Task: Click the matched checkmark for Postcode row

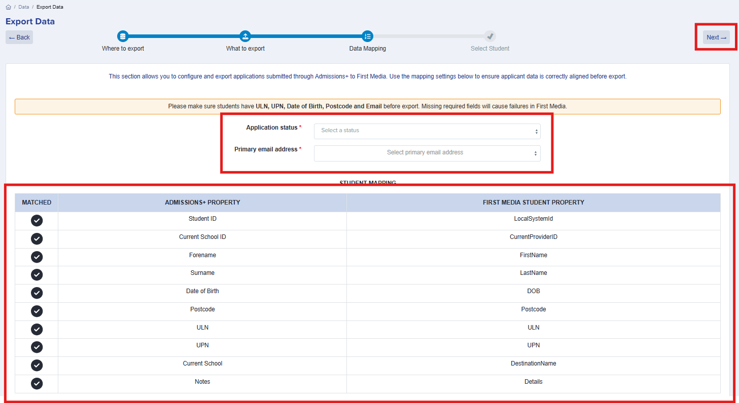Action: point(37,311)
